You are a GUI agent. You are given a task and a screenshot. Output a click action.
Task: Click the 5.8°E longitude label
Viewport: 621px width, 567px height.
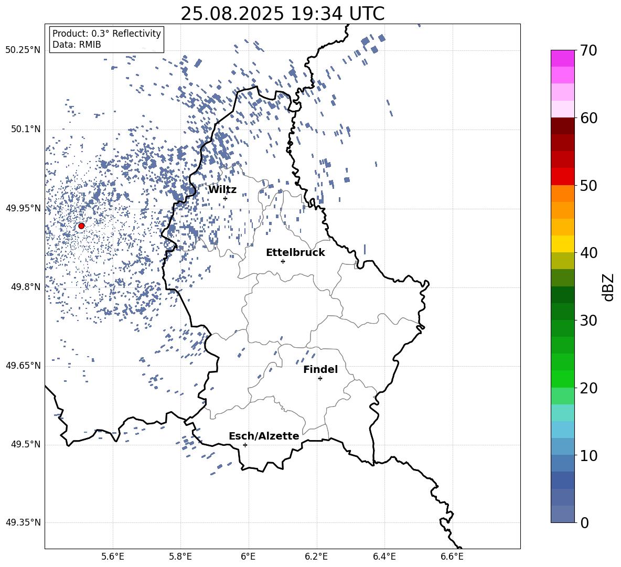180,557
